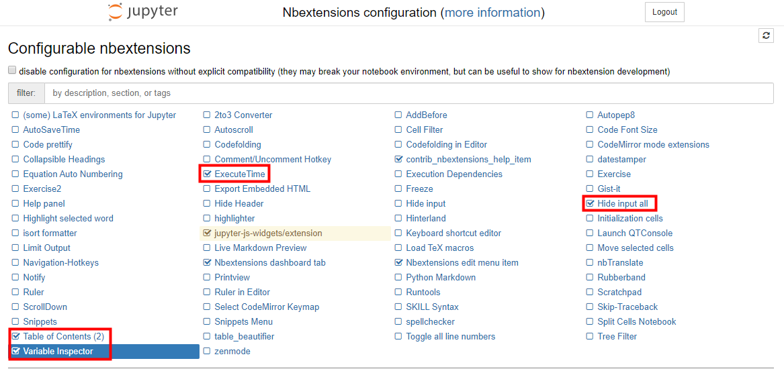The image size is (784, 371).
Task: Select the Python Markdown extension
Action: (441, 277)
